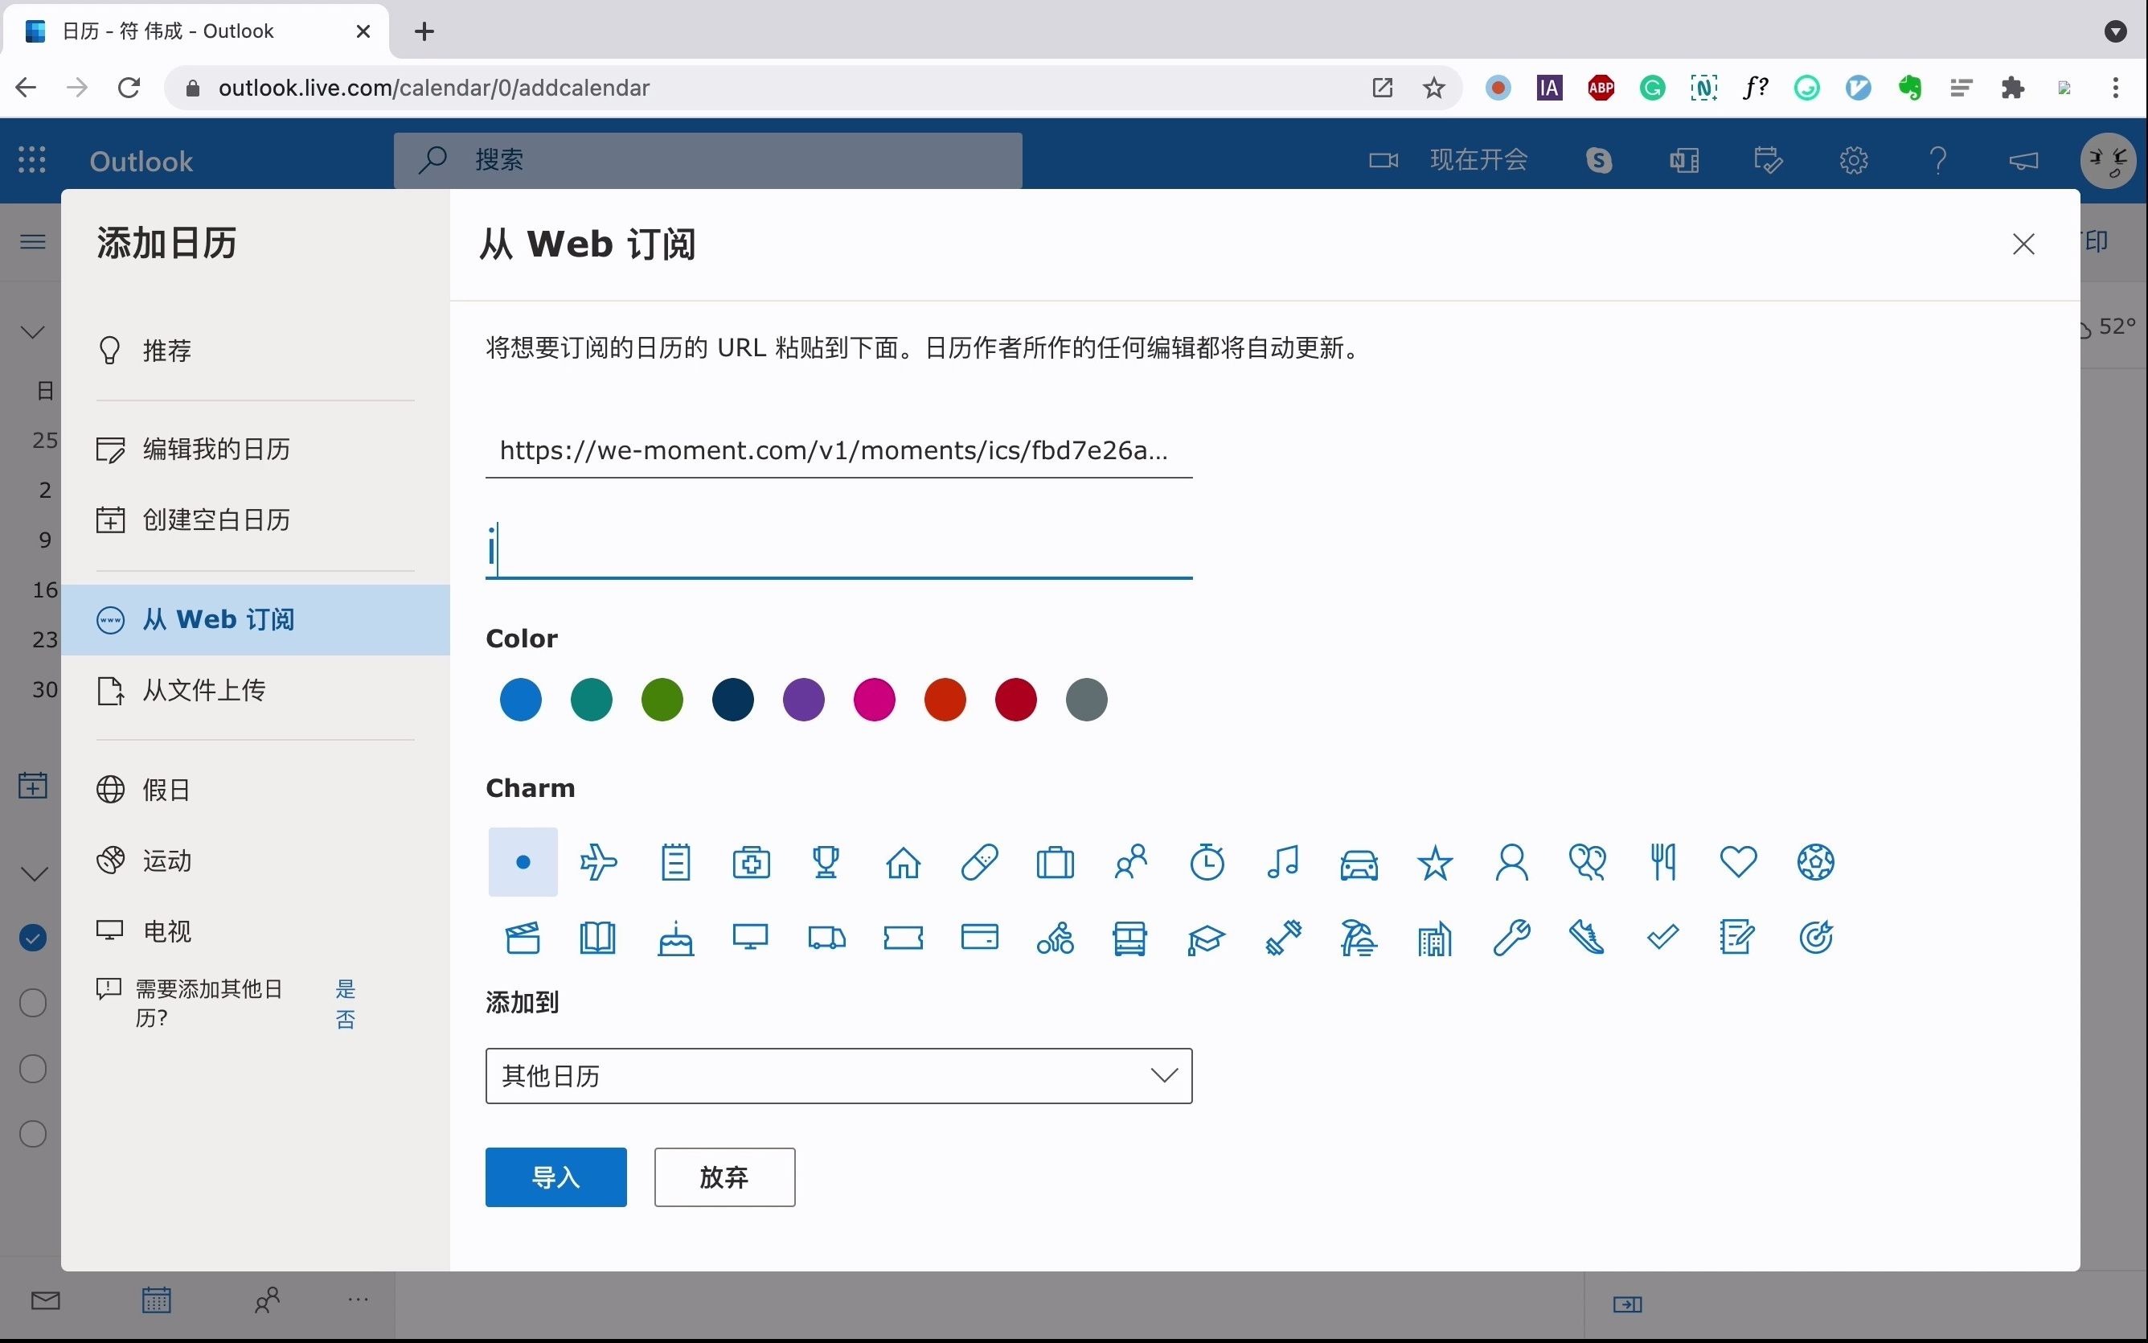Pick the bandage charm icon

pyautogui.click(x=979, y=861)
